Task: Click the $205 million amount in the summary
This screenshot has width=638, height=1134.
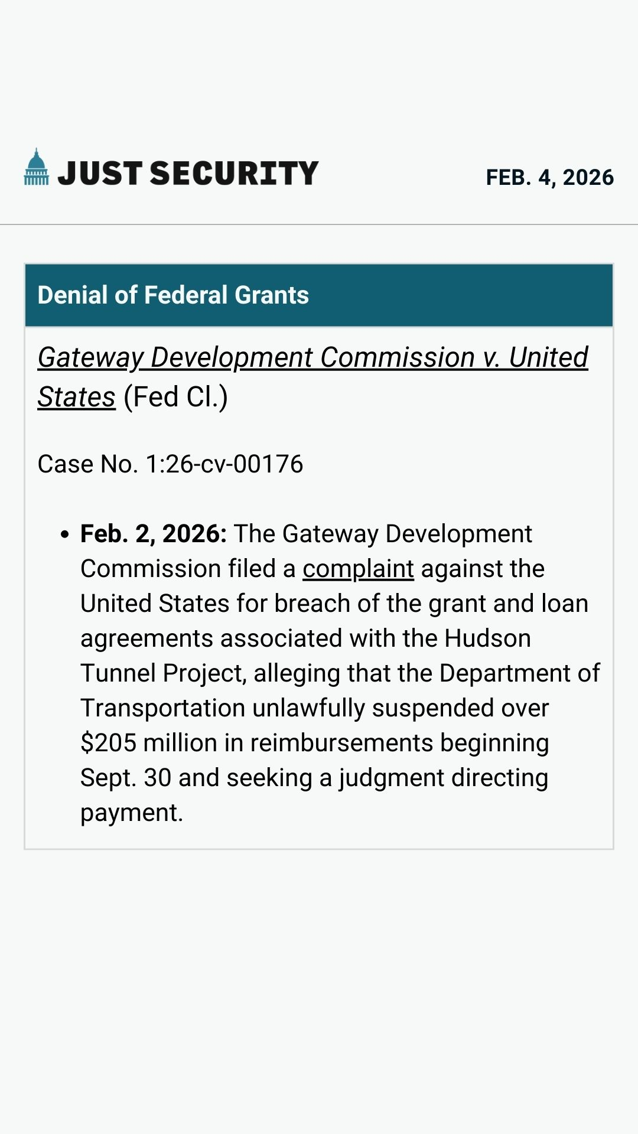Action: (x=149, y=743)
